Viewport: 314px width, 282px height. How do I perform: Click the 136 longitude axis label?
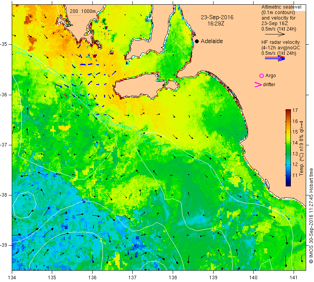92,277
